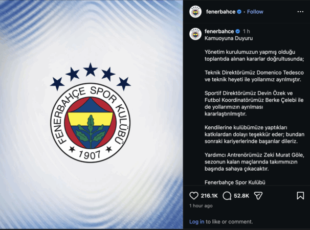Viewport: 310px width, 230px height.
Task: Click the fenerbahce avatar beside the caption
Action: [195, 34]
